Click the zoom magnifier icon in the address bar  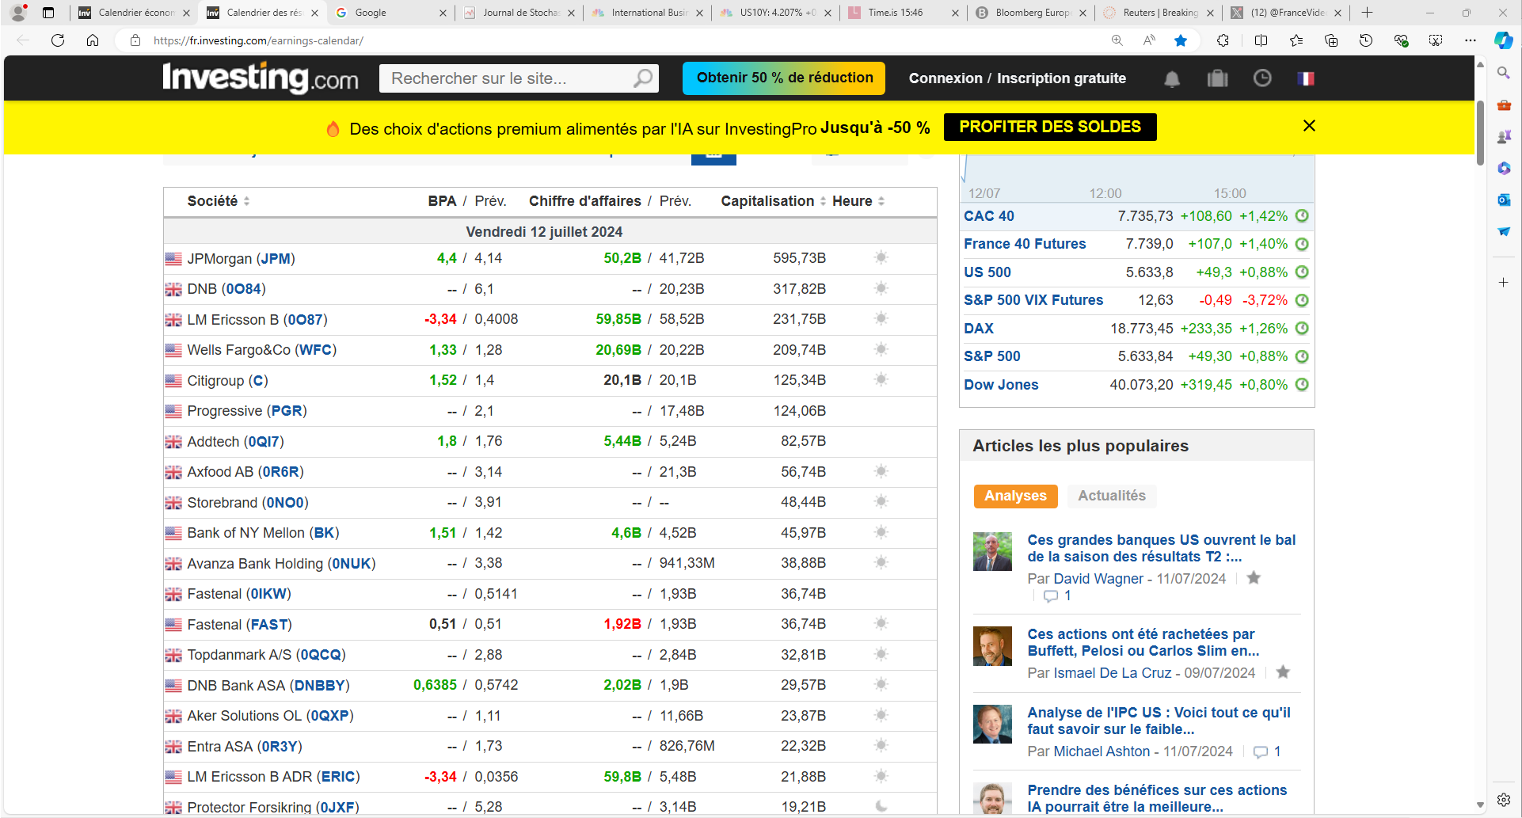coord(1117,40)
